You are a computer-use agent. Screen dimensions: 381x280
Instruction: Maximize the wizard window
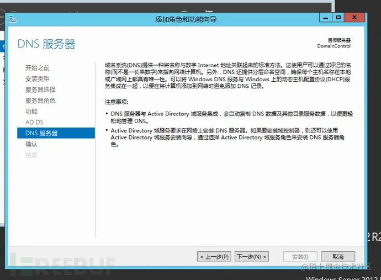click(338, 18)
